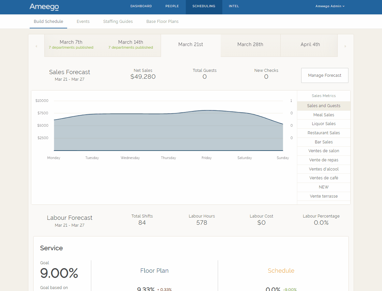Advance weeks with right arrow
The width and height of the screenshot is (382, 291).
click(x=345, y=46)
